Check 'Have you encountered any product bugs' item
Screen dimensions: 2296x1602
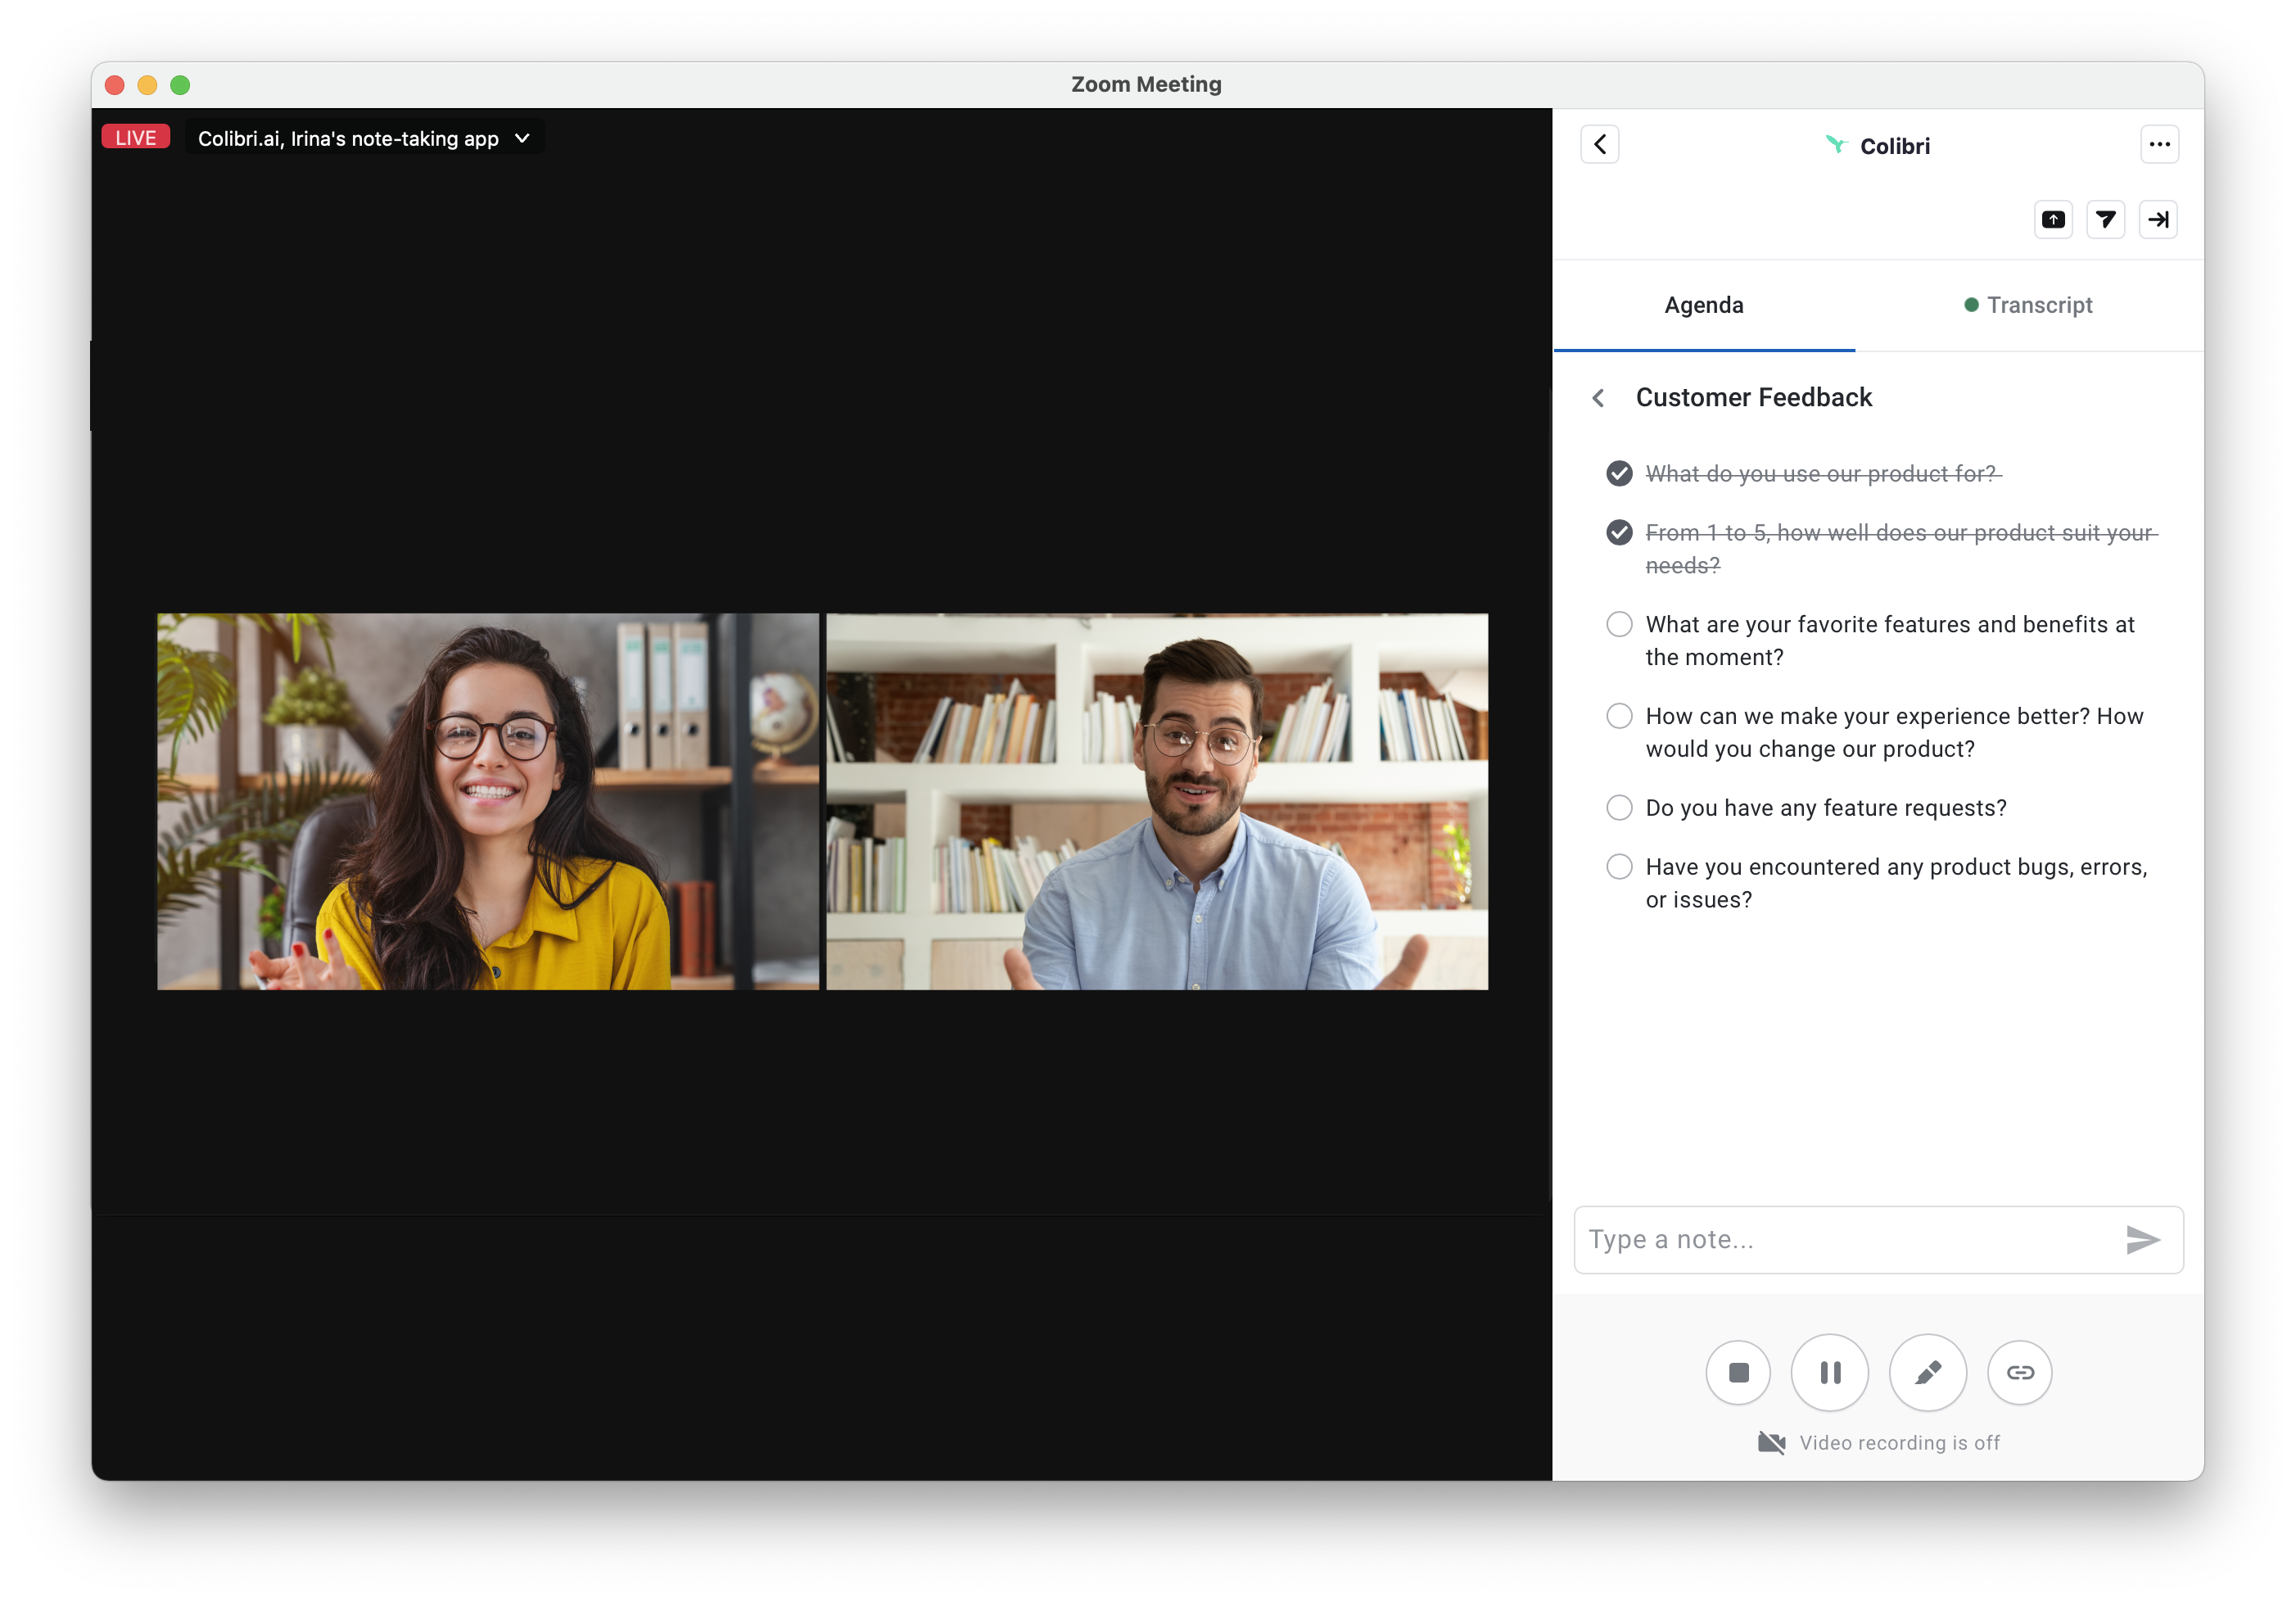(1619, 866)
